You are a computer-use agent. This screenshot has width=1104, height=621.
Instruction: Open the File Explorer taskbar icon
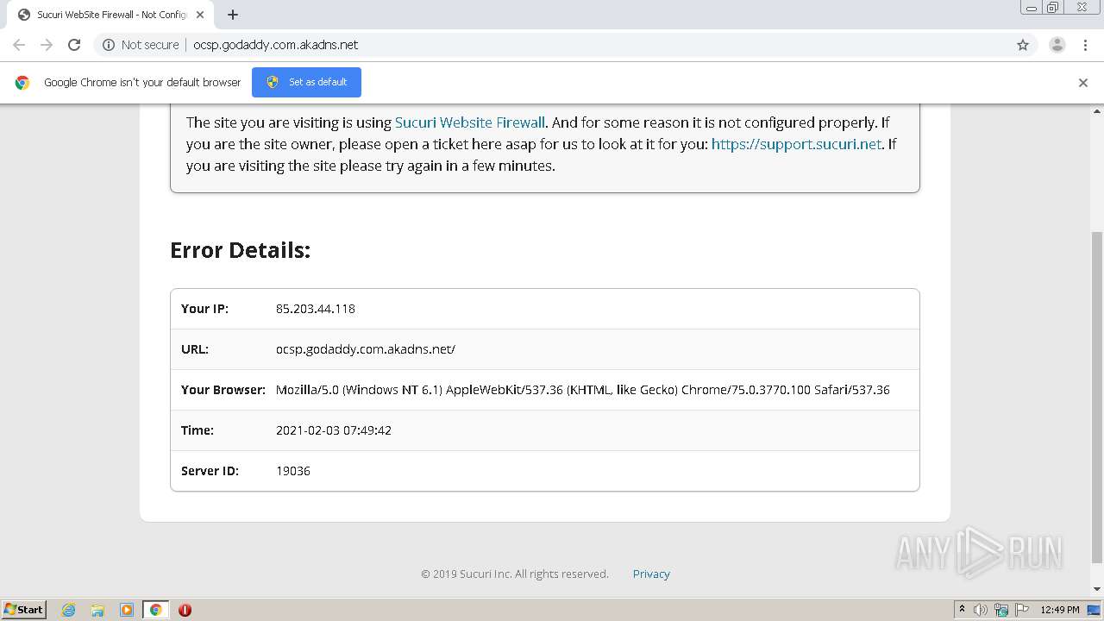97,610
